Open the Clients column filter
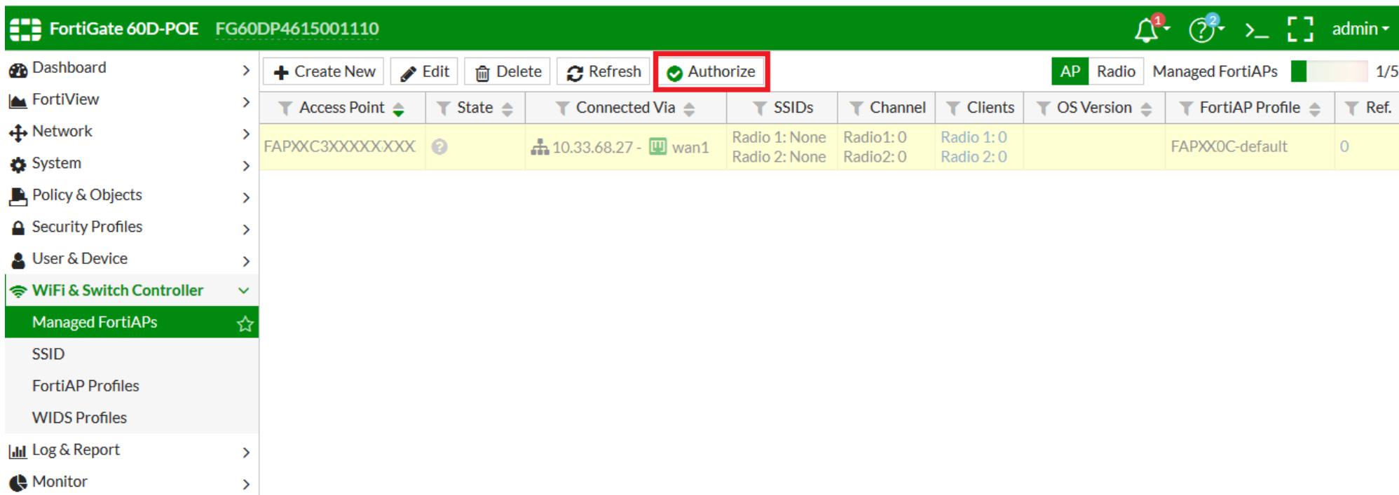 [953, 108]
